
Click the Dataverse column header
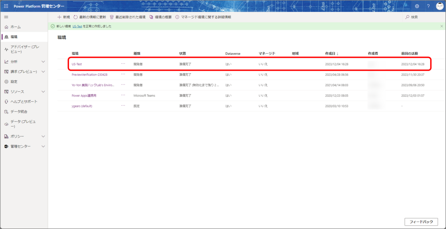click(233, 54)
